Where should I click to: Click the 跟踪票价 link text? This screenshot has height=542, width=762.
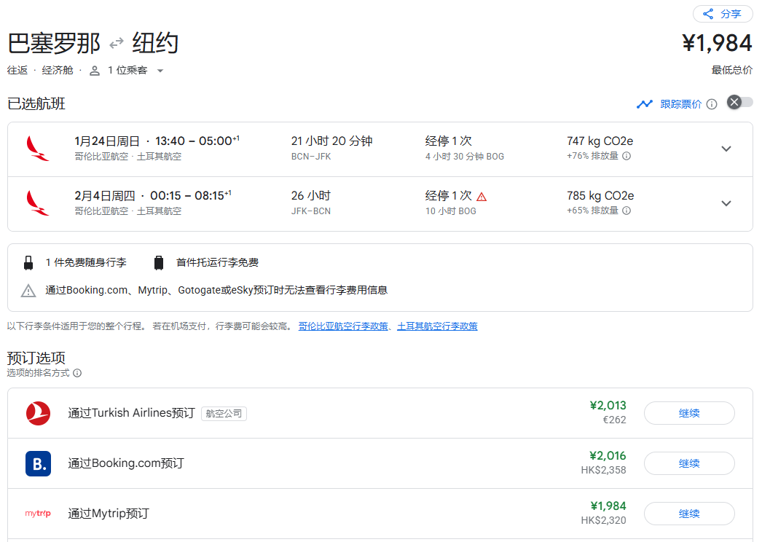pos(681,104)
